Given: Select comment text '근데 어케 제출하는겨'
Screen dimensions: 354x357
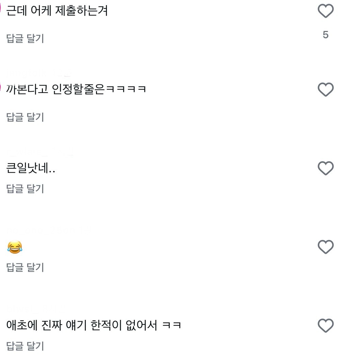Looking at the screenshot, I should (57, 11).
